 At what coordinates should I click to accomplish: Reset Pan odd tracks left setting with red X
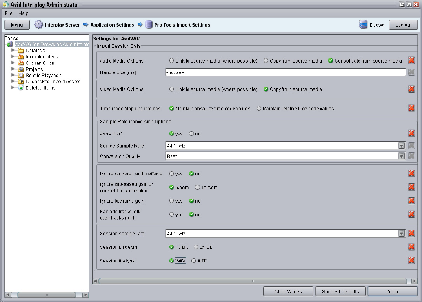[x=411, y=214]
